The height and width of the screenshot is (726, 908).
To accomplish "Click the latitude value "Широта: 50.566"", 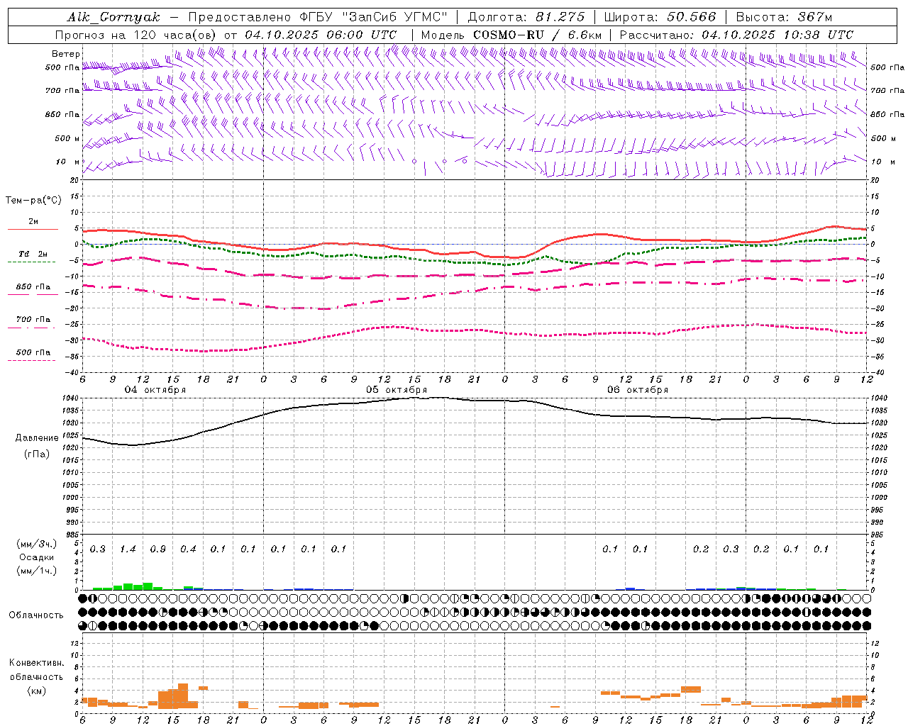I will coord(660,17).
